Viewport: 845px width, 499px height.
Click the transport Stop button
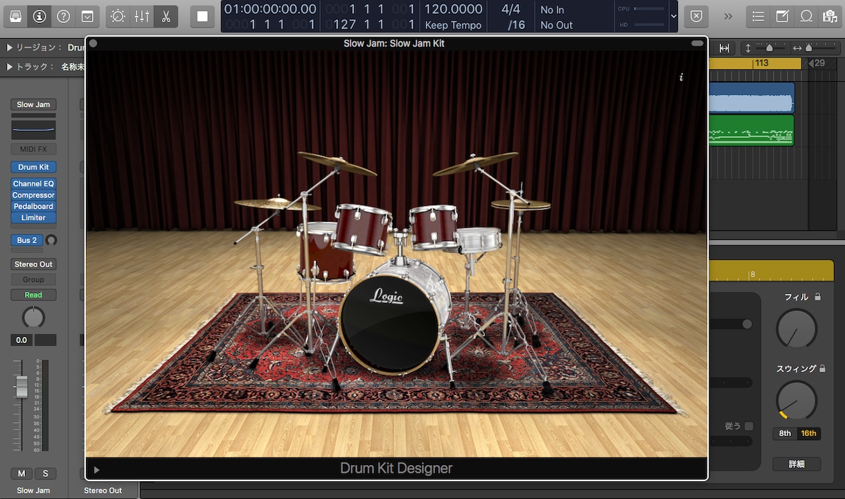click(202, 16)
